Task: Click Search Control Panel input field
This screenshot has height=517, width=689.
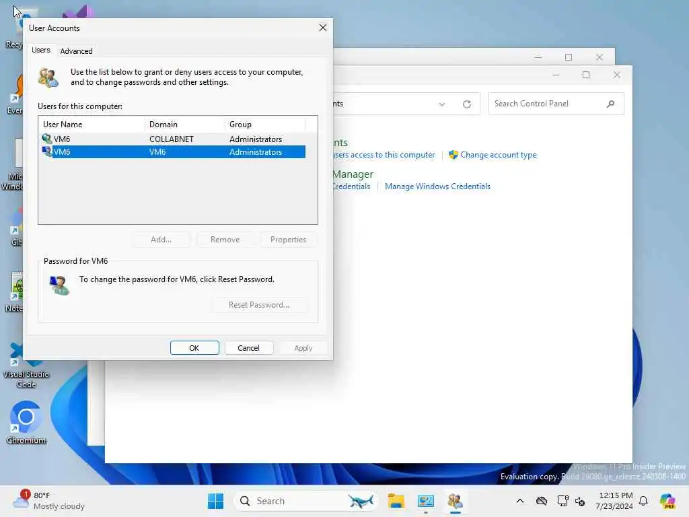Action: [547, 104]
